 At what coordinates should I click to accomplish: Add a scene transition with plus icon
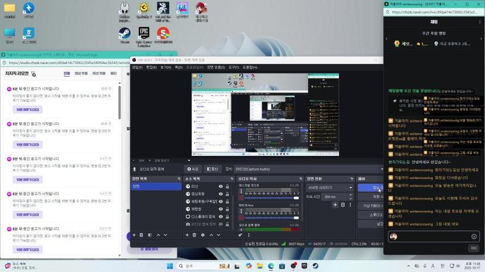point(335,205)
